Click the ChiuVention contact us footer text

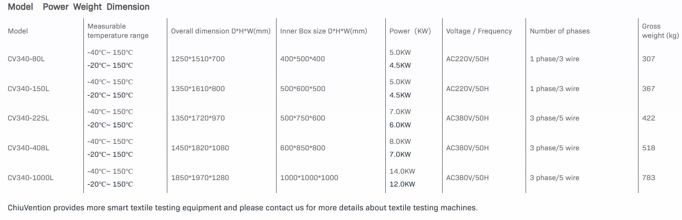242,208
